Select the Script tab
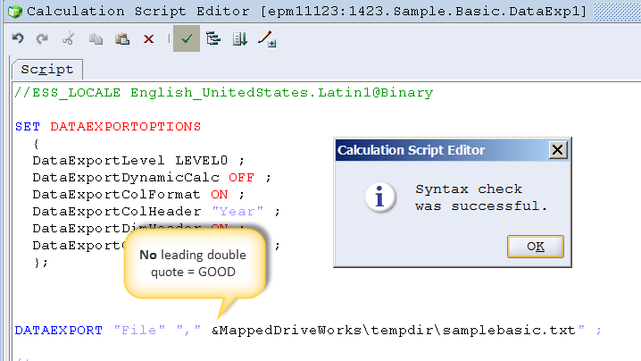The image size is (641, 361). point(47,70)
